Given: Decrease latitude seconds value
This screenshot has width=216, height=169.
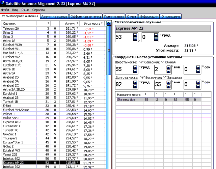Looking at the screenshot, I should [x=198, y=72].
